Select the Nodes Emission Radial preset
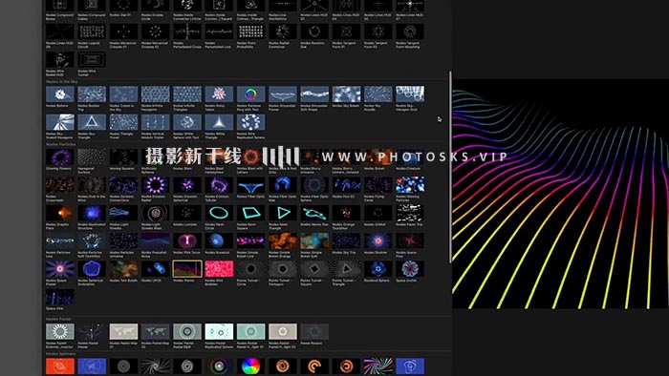 tap(155, 185)
